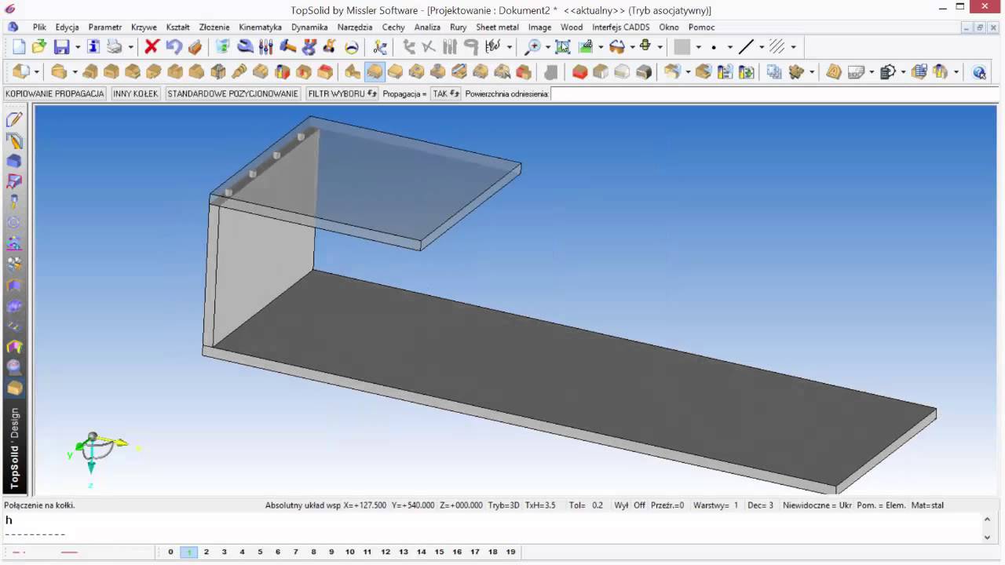
Task: Activate layer 5 in the layer bar
Action: (x=260, y=552)
